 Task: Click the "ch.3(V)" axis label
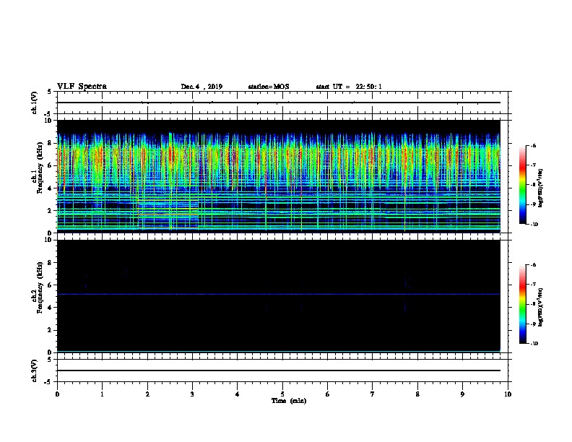[x=34, y=370]
